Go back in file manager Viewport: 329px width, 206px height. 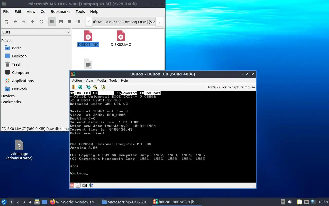click(x=15, y=22)
